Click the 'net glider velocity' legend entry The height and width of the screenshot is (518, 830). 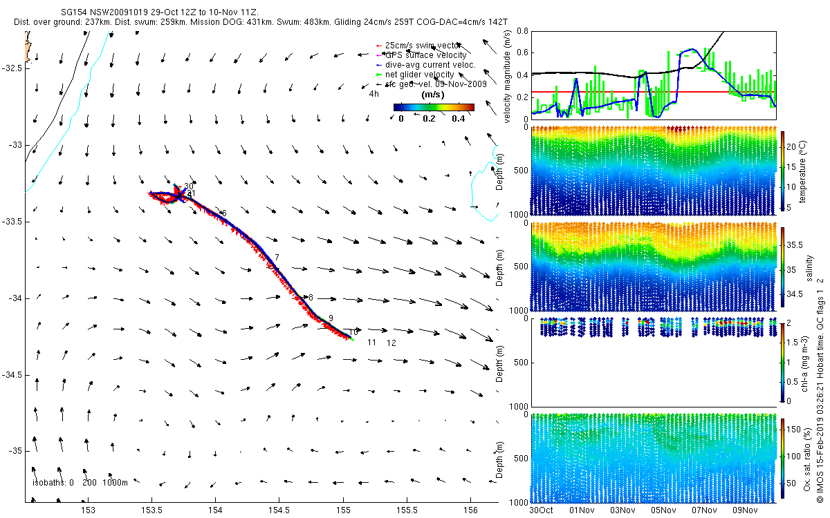coord(415,75)
